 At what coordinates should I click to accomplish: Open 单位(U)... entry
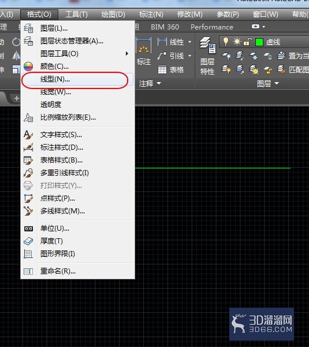click(77, 228)
